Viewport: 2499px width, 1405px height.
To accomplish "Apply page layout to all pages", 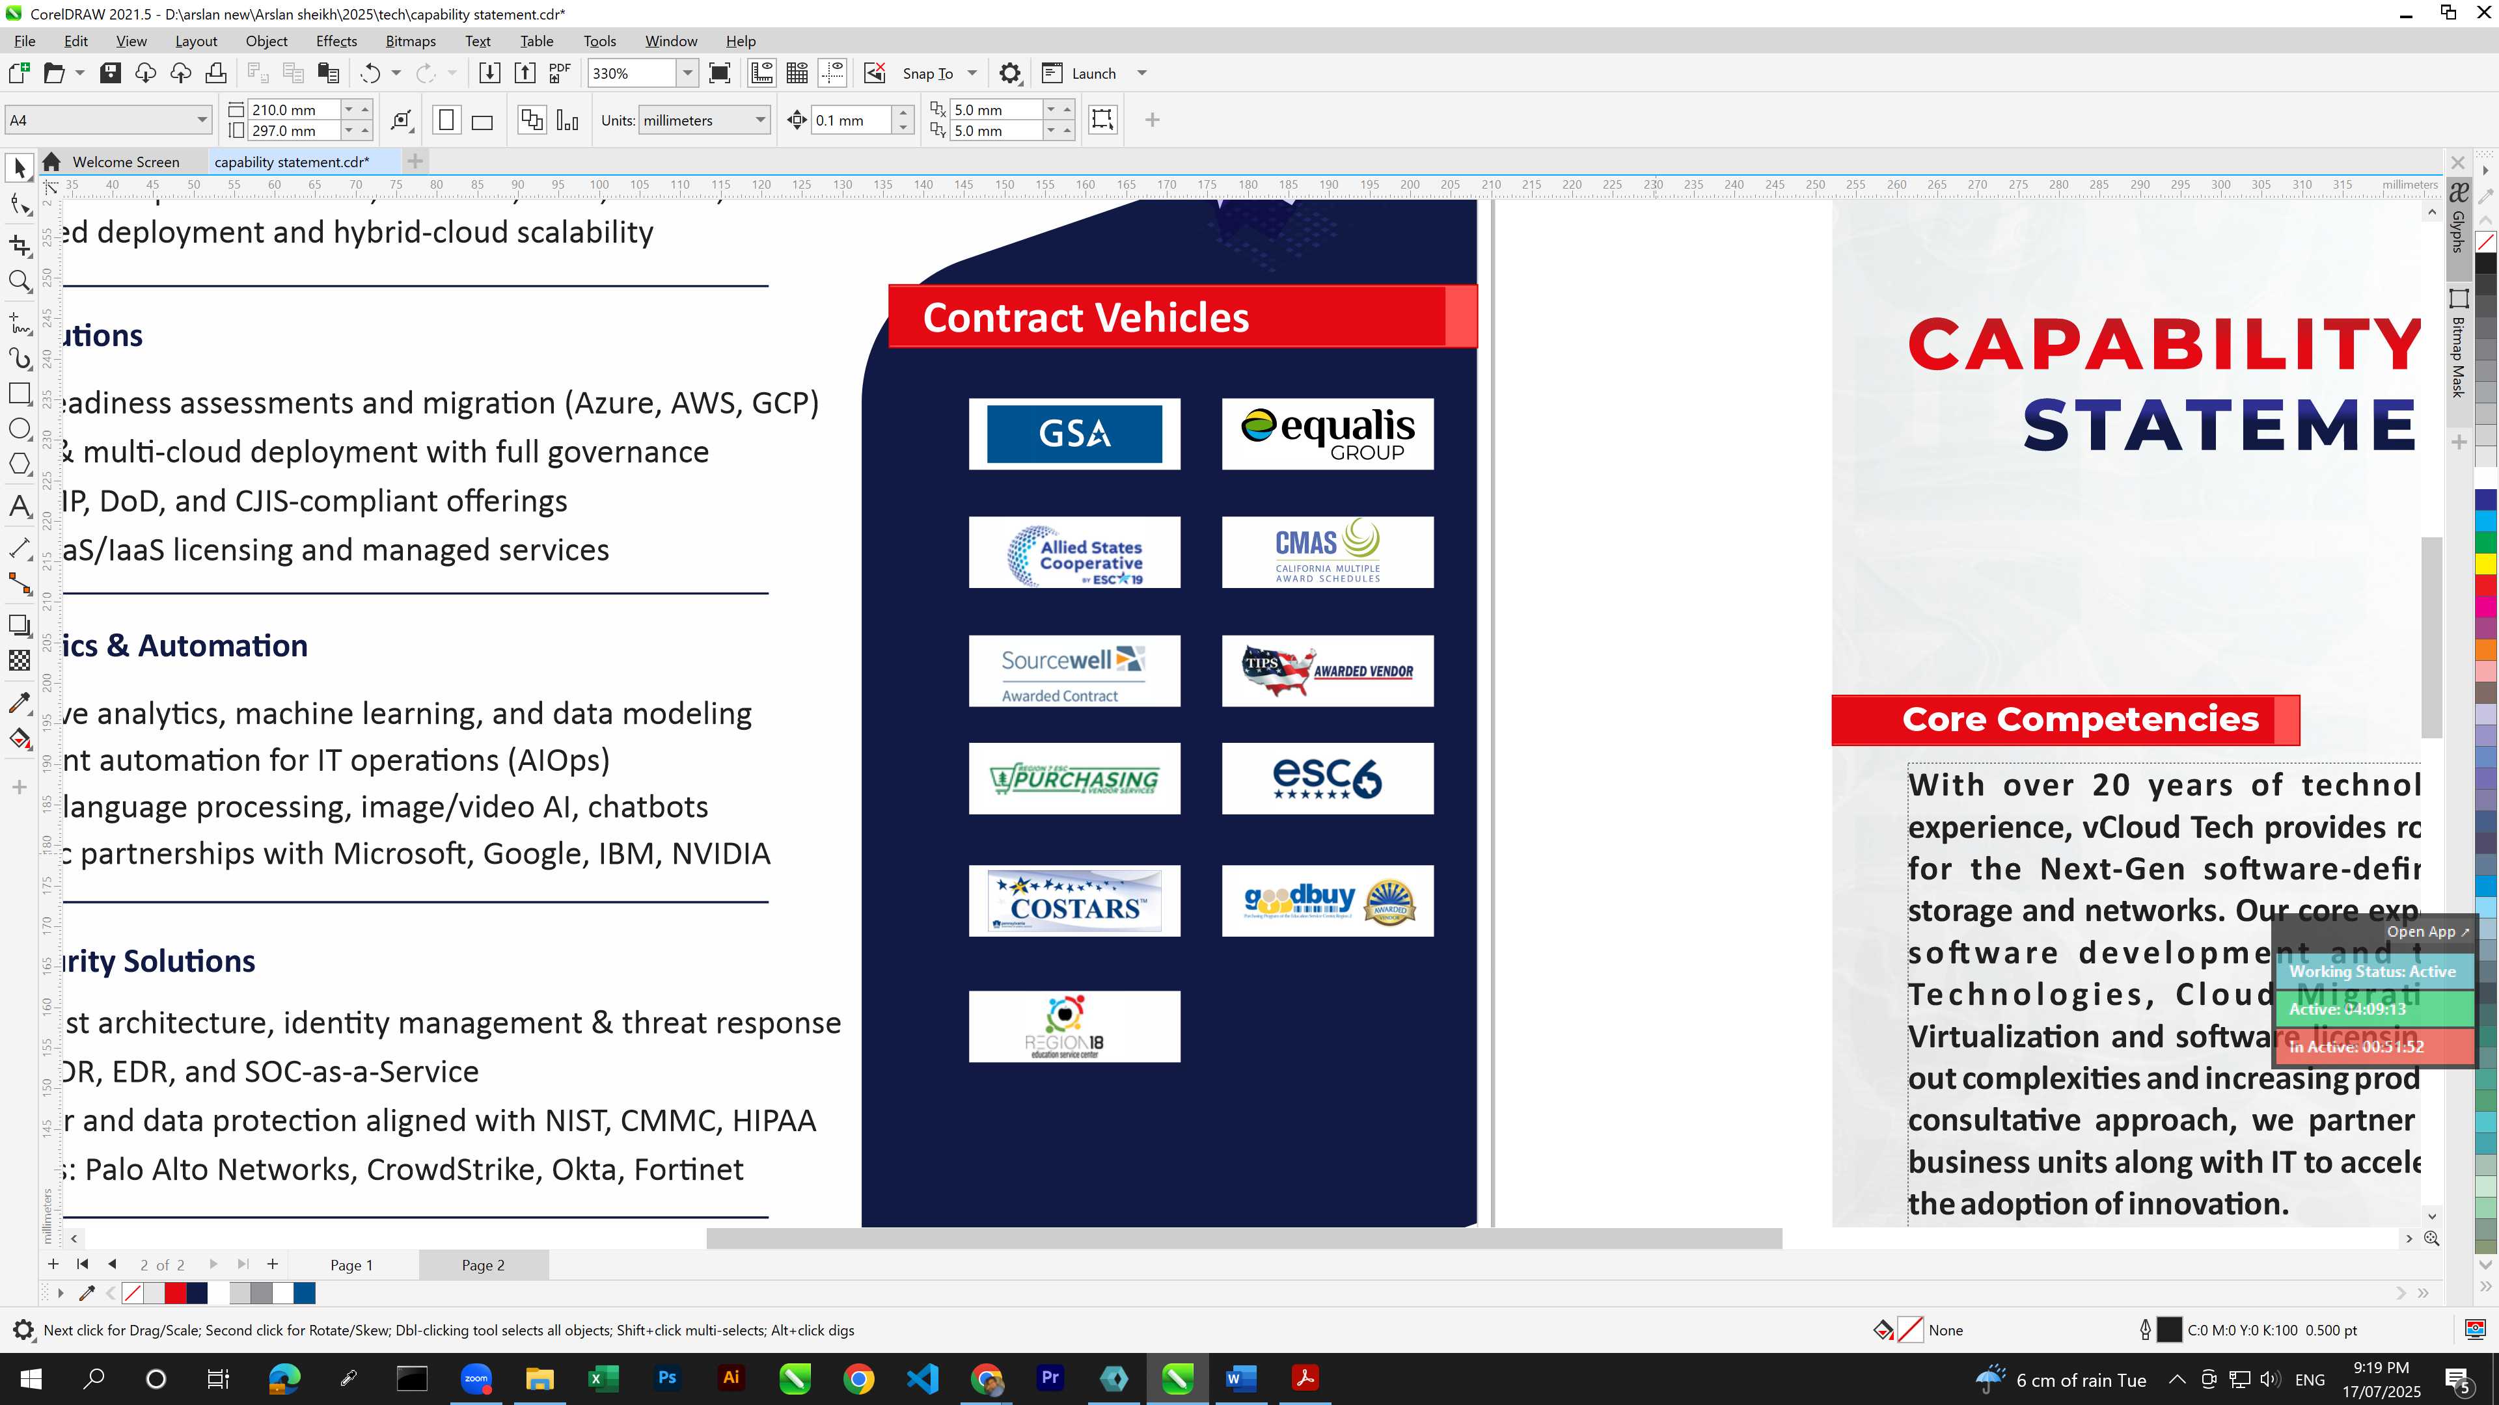I will [x=532, y=120].
